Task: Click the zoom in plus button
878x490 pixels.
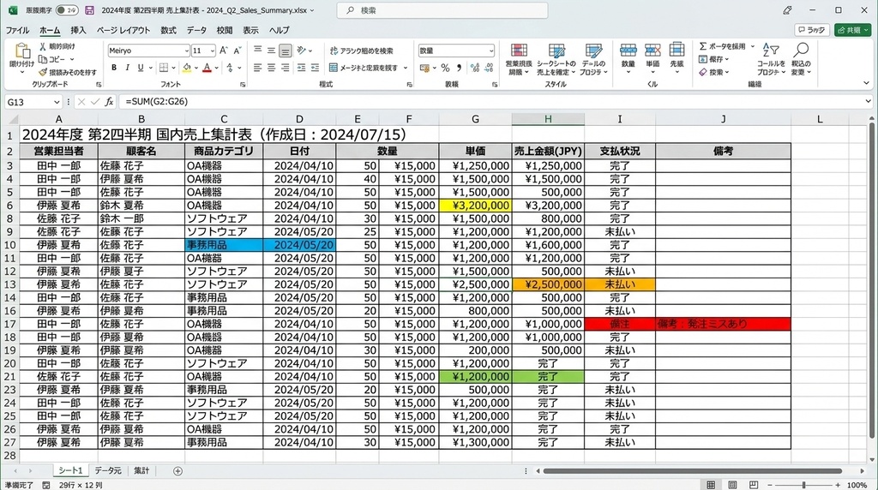Action: (x=838, y=485)
